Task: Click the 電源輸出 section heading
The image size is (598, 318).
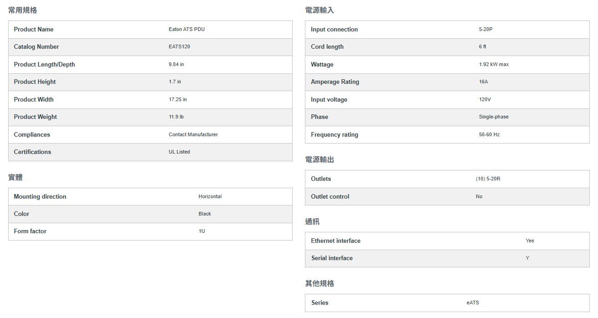Action: click(319, 159)
